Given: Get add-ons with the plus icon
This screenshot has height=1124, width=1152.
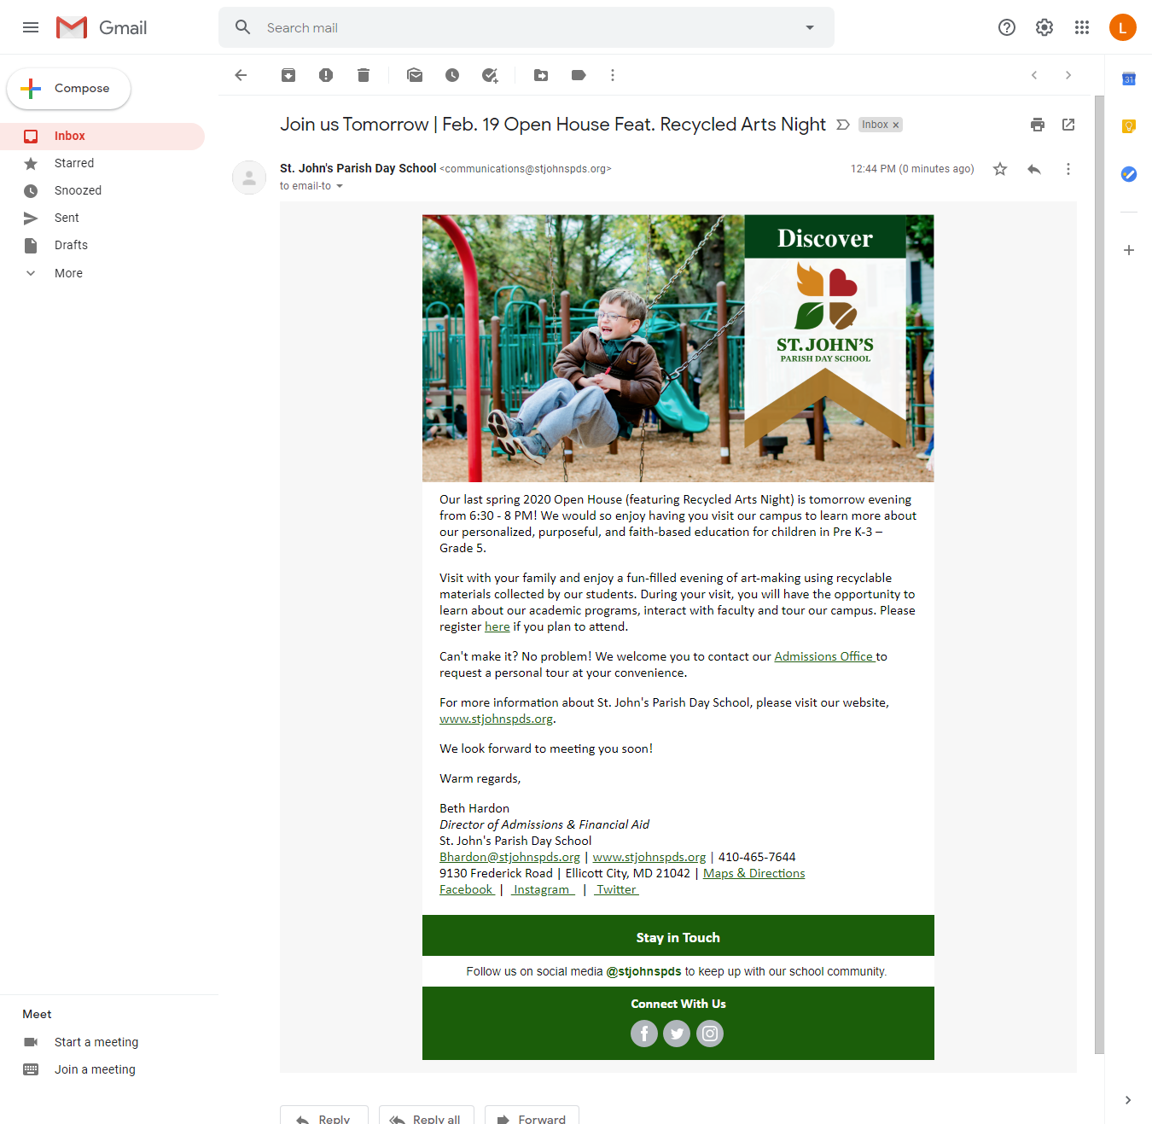Looking at the screenshot, I should coord(1129,250).
